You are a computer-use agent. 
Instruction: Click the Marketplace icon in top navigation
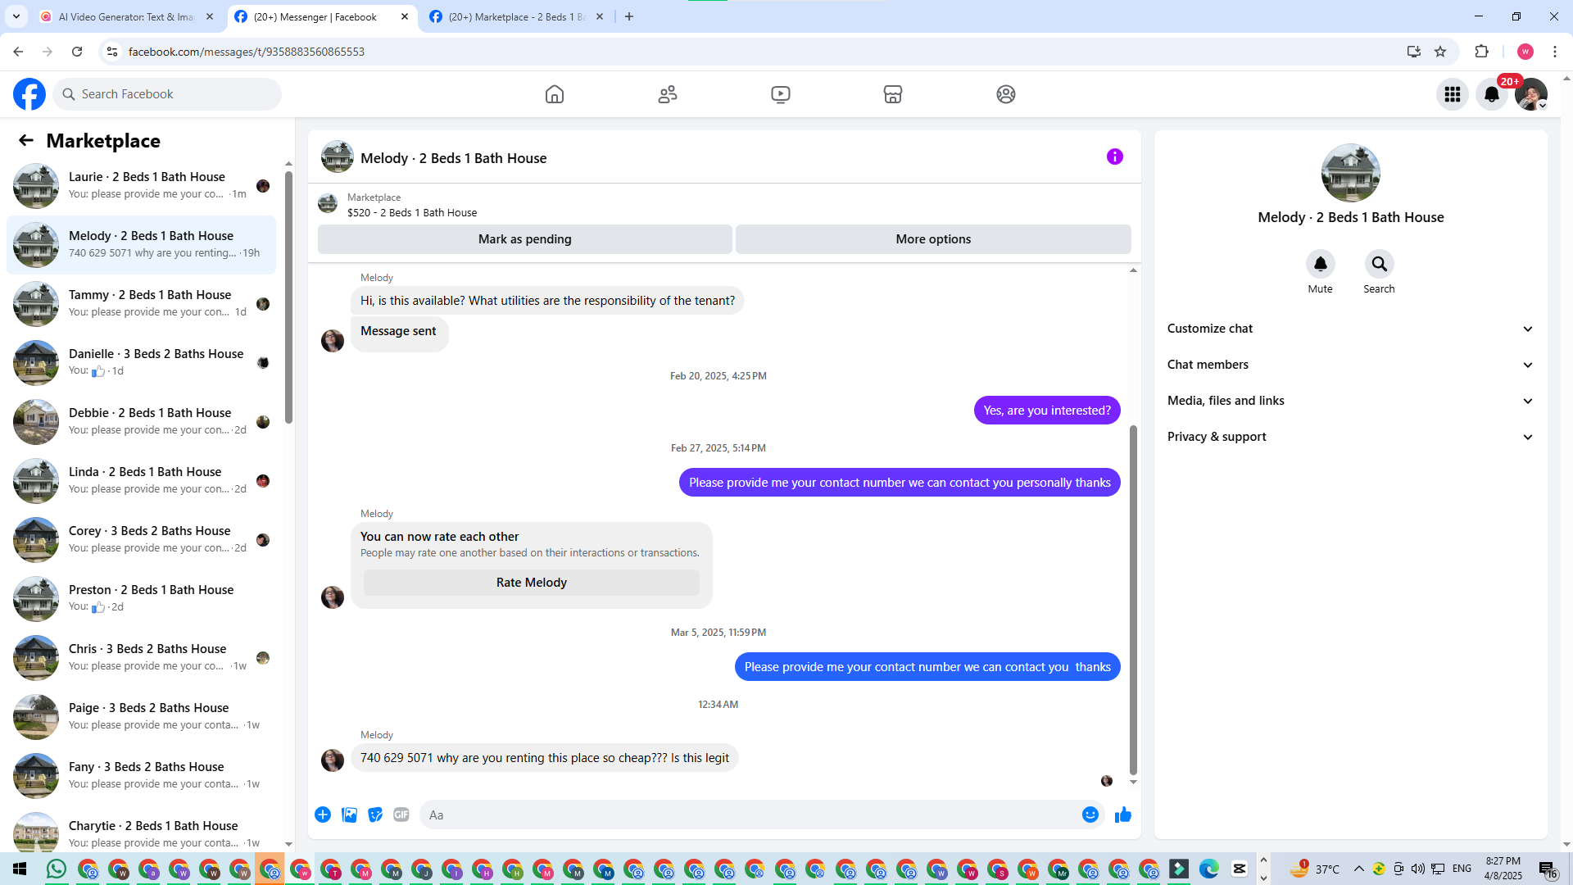892,94
